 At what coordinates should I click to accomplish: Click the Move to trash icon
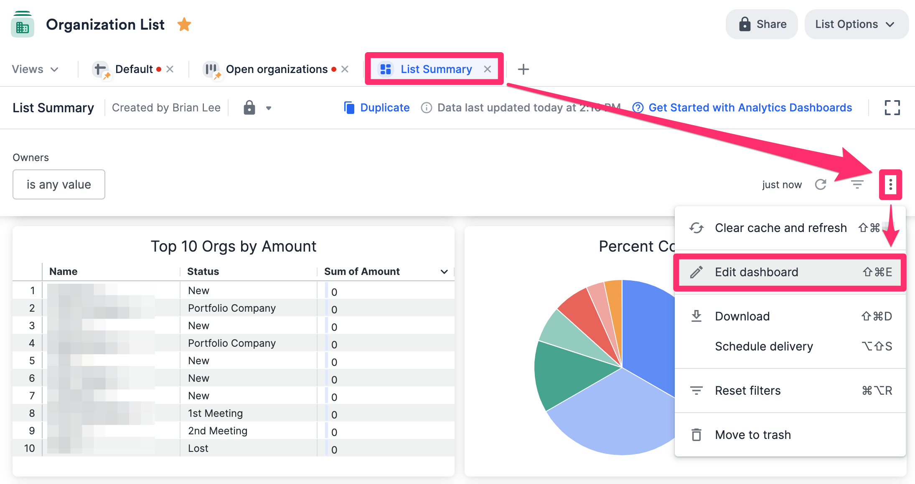(x=696, y=434)
